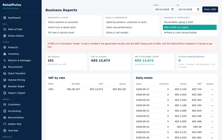Click the RetailPulse logo title
222x140 pixels.
pos(12,5)
